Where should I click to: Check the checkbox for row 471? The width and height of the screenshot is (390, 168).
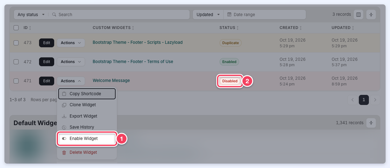click(x=16, y=81)
